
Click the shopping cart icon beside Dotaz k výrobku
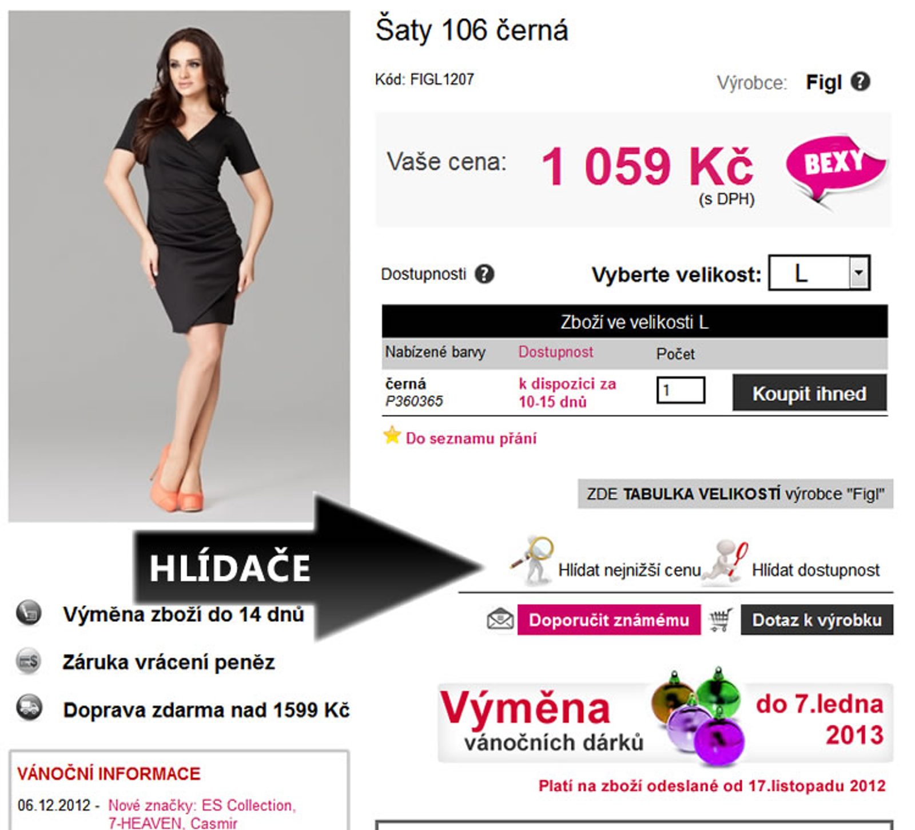721,620
